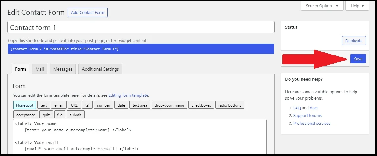377x156 pixels.
Task: Click inside the form template editor
Action: coord(140,137)
